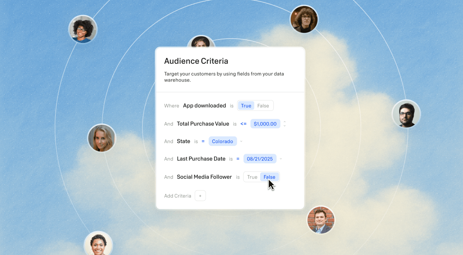
Task: Switch Social Media Follower to True
Action: [252, 177]
